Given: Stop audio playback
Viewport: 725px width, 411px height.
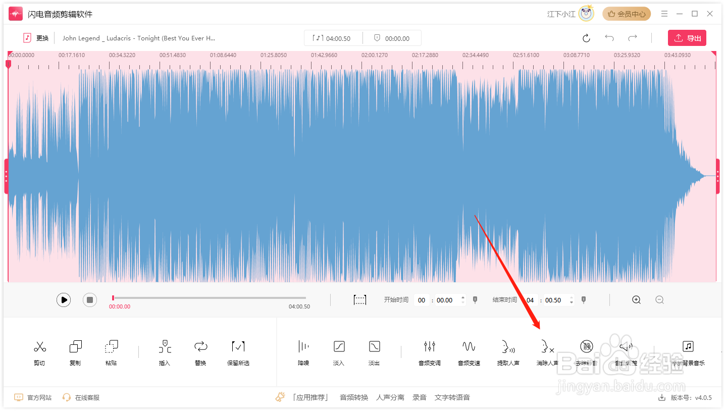Looking at the screenshot, I should click(90, 300).
